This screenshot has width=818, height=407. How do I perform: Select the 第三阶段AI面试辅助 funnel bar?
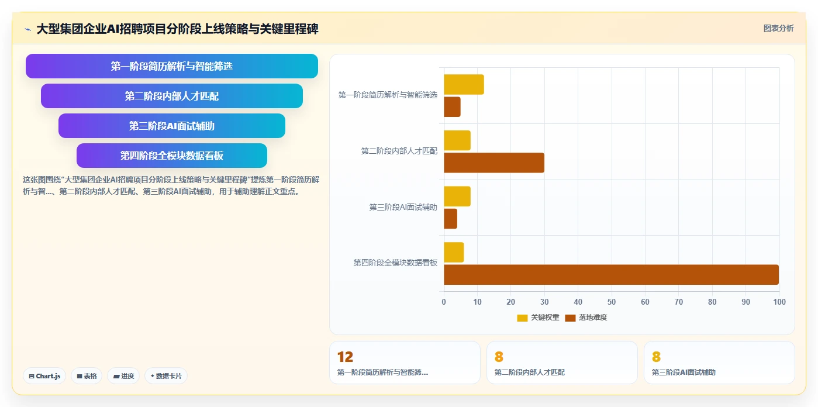(x=172, y=126)
